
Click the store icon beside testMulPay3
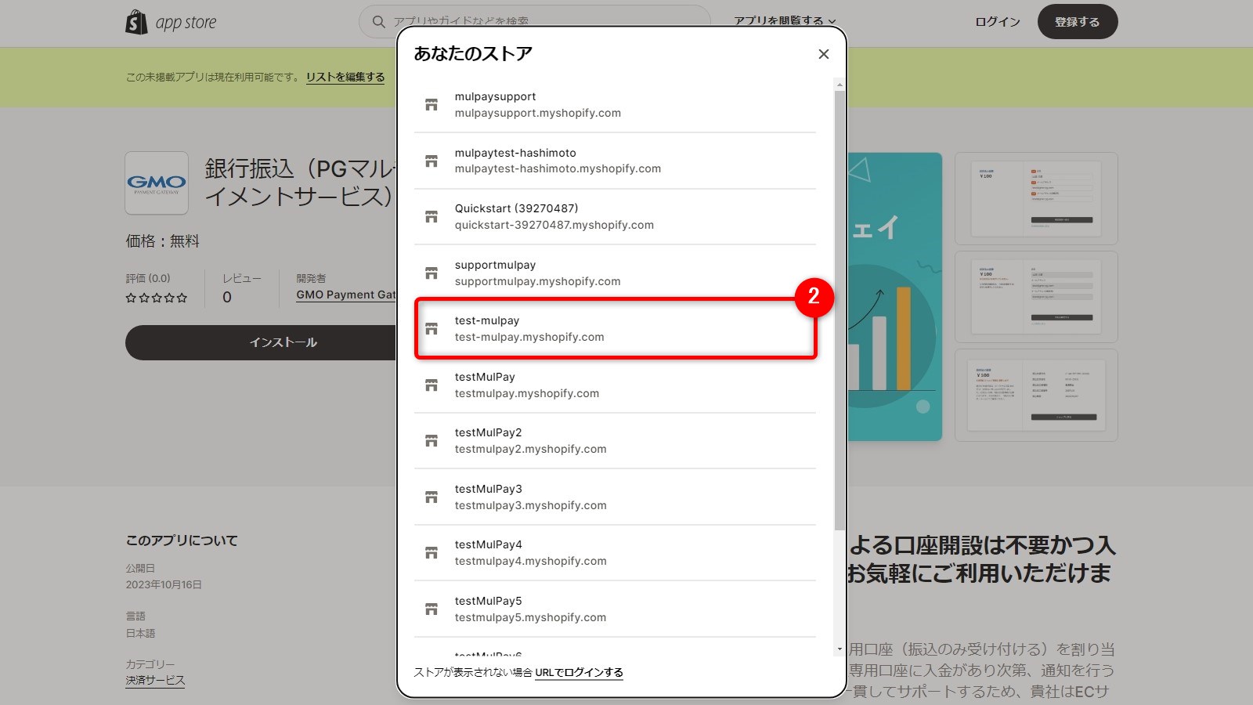(432, 497)
